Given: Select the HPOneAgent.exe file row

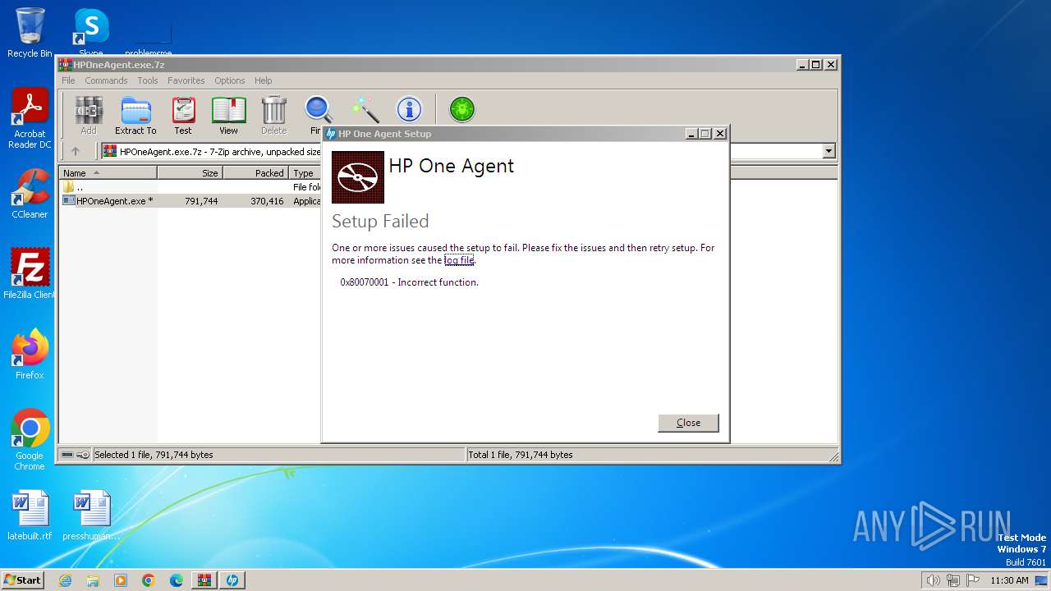Looking at the screenshot, I should pos(190,201).
